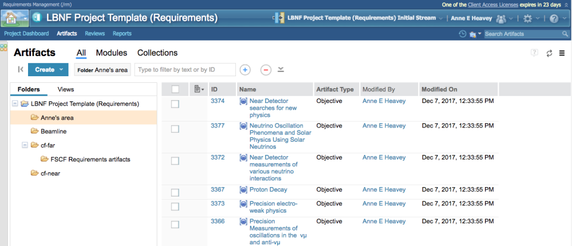The width and height of the screenshot is (572, 246).
Task: Switch to the Views tab
Action: (66, 89)
